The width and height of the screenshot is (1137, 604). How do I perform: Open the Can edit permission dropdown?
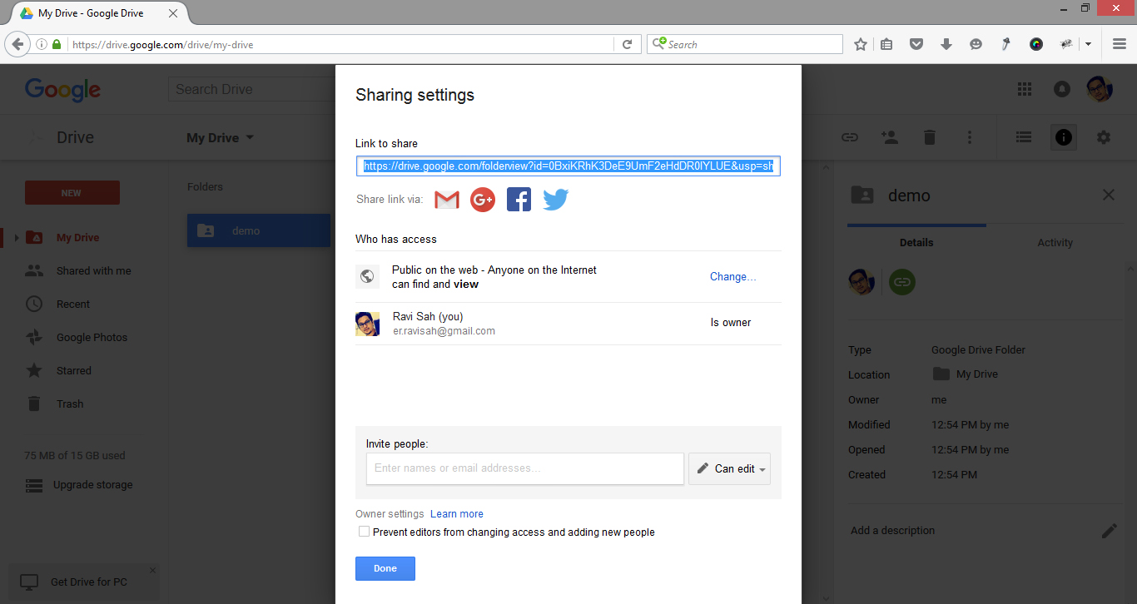click(x=729, y=468)
